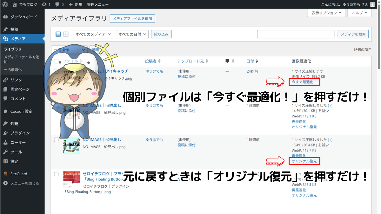Image resolution: width=381 pixels, height=214 pixels.
Task: Switch to grid view icon
Action: coord(66,34)
